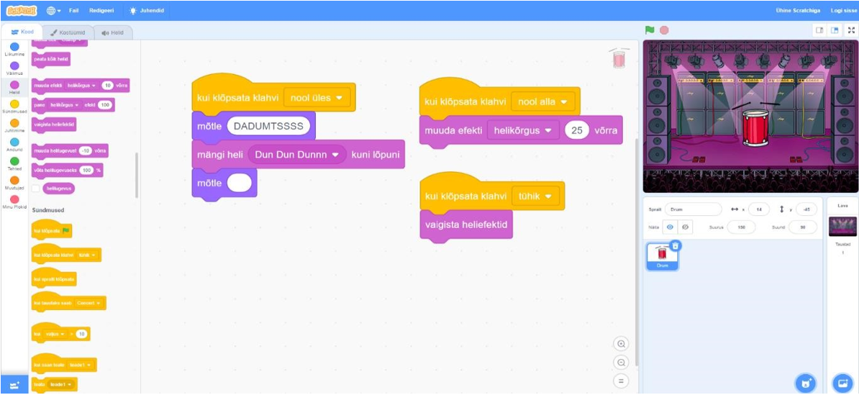Open helikõrgus dropdown in workspace muuda efekti block

pos(523,130)
